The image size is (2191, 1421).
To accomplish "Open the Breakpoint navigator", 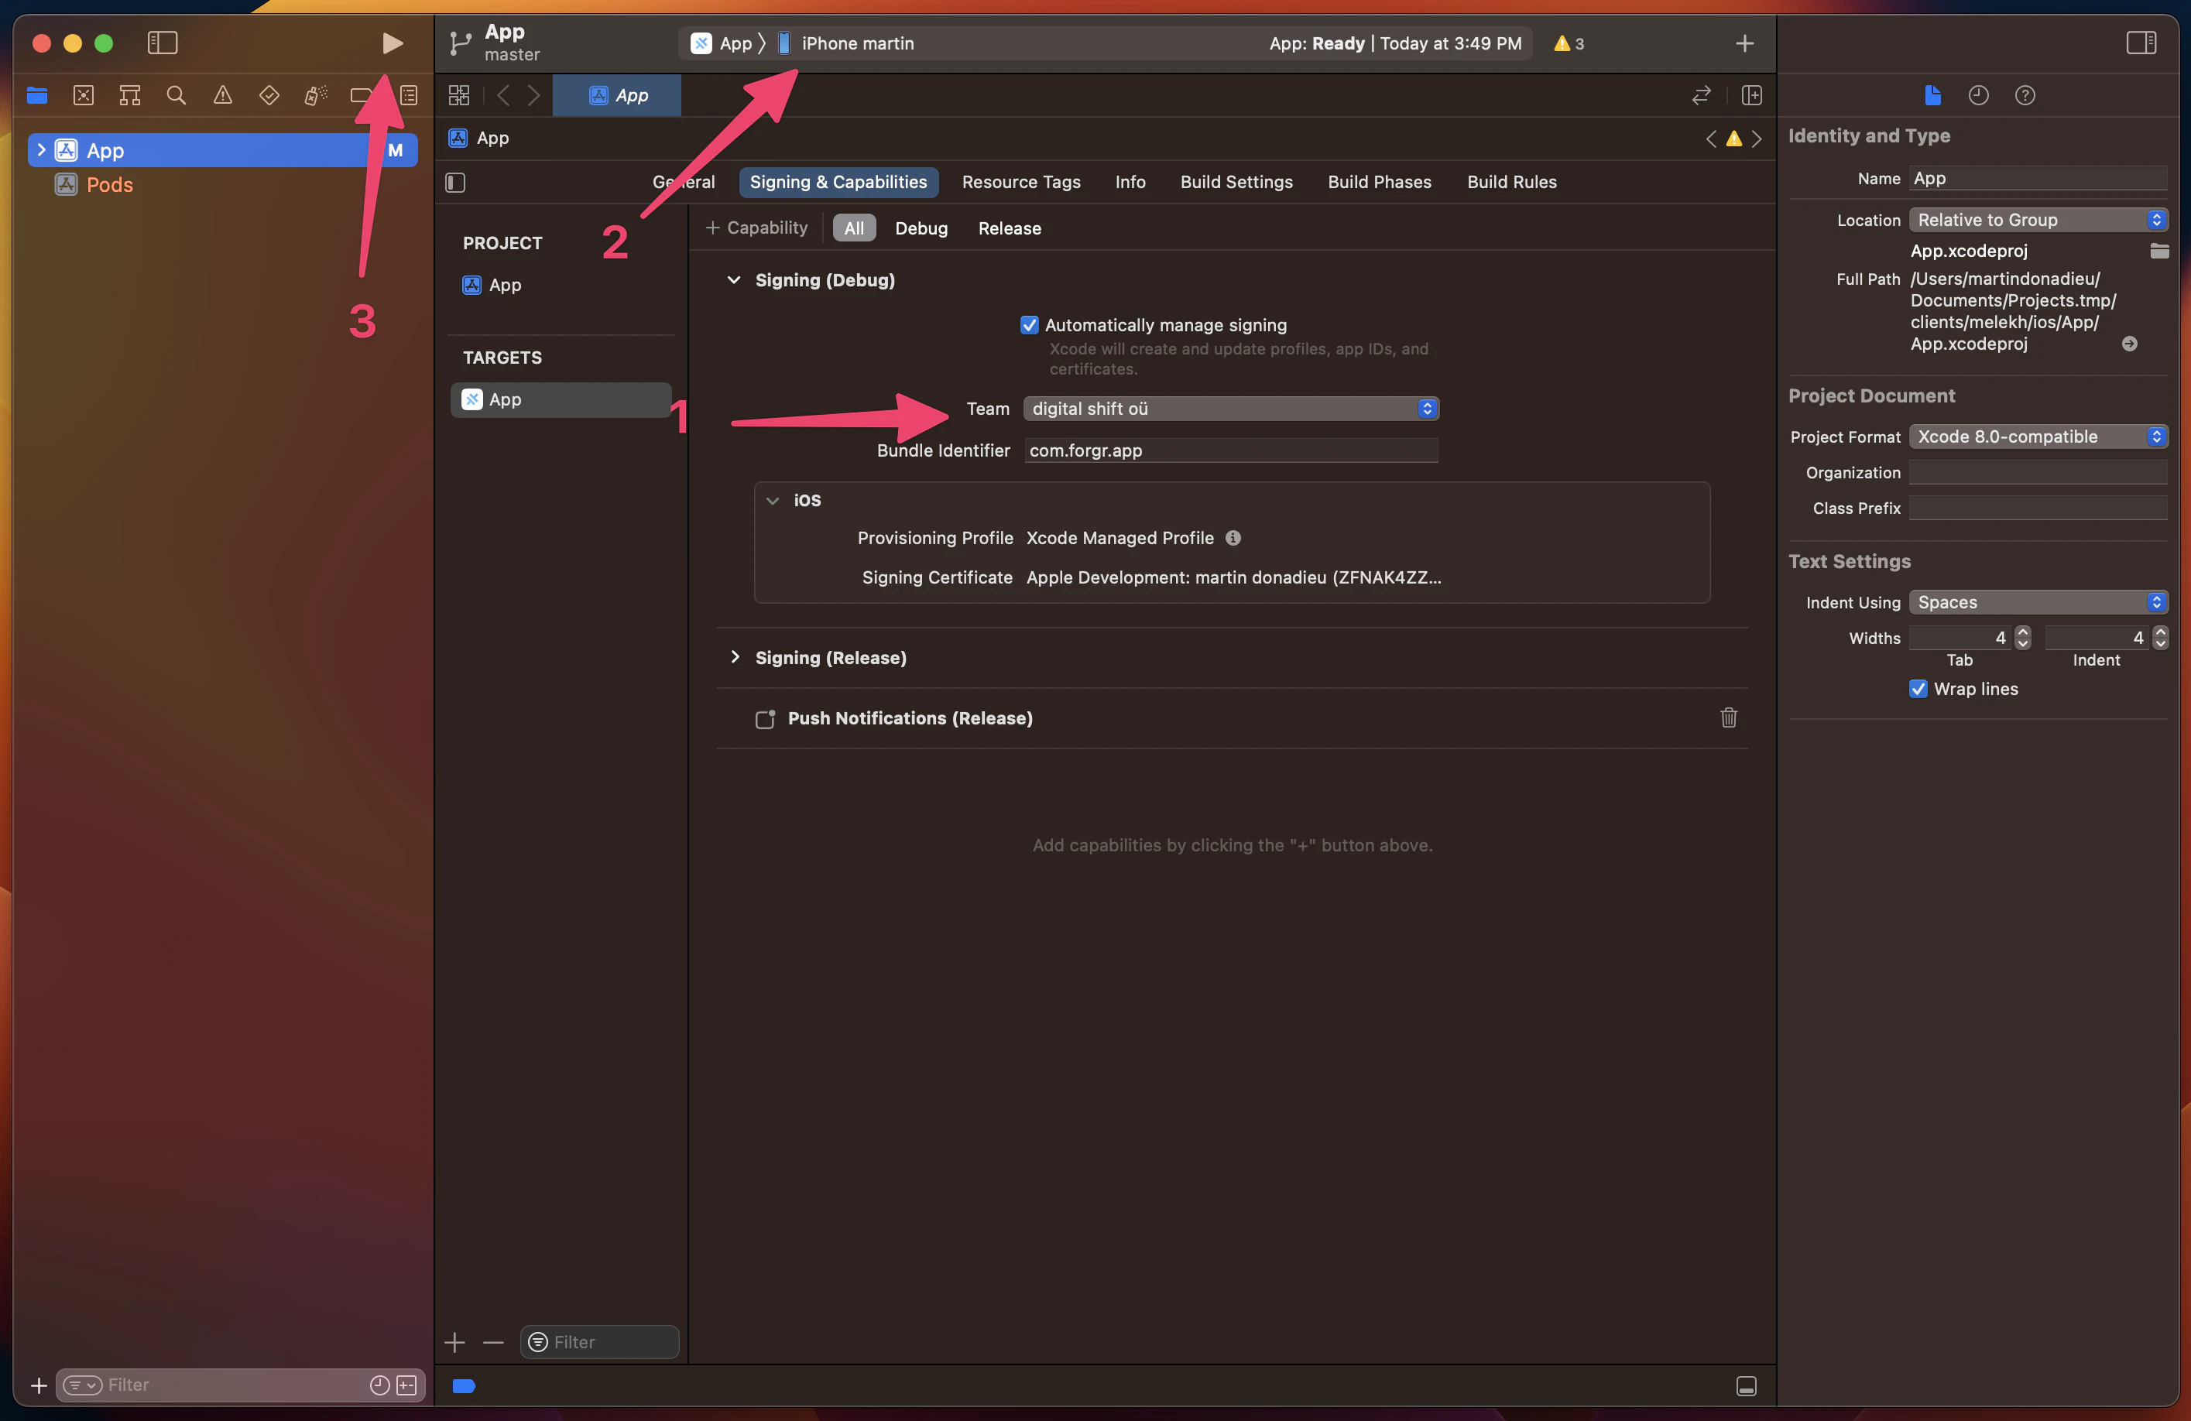I will coord(360,94).
